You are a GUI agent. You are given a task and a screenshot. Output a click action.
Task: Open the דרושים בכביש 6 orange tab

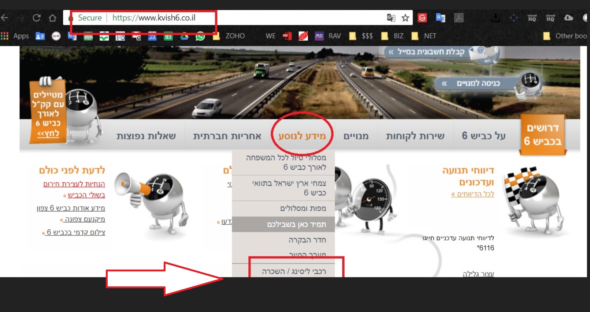tap(542, 135)
